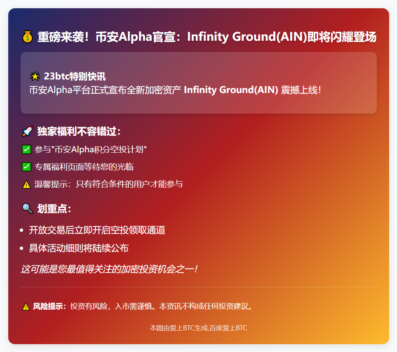This screenshot has height=352, width=397.
Task: Click green checkmark beside 币安Alpha积分空投计划
Action: pyautogui.click(x=26, y=149)
